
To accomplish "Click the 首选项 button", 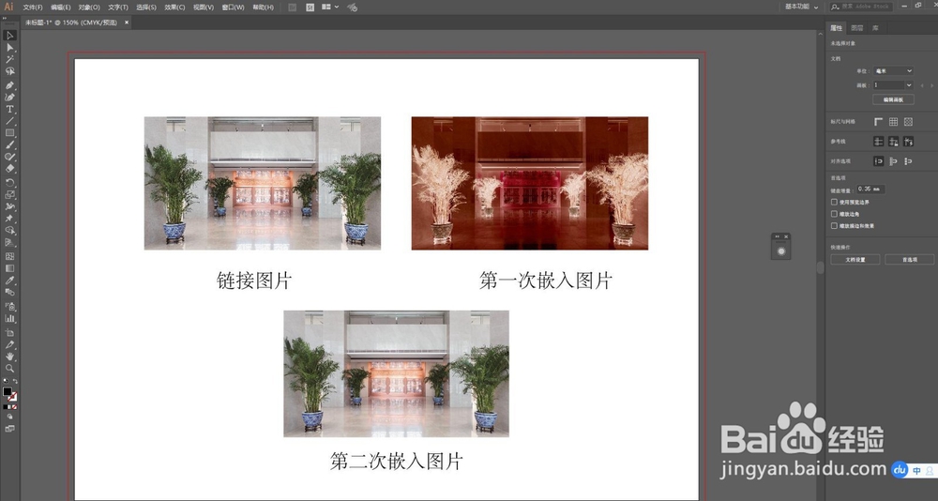I will click(x=909, y=260).
